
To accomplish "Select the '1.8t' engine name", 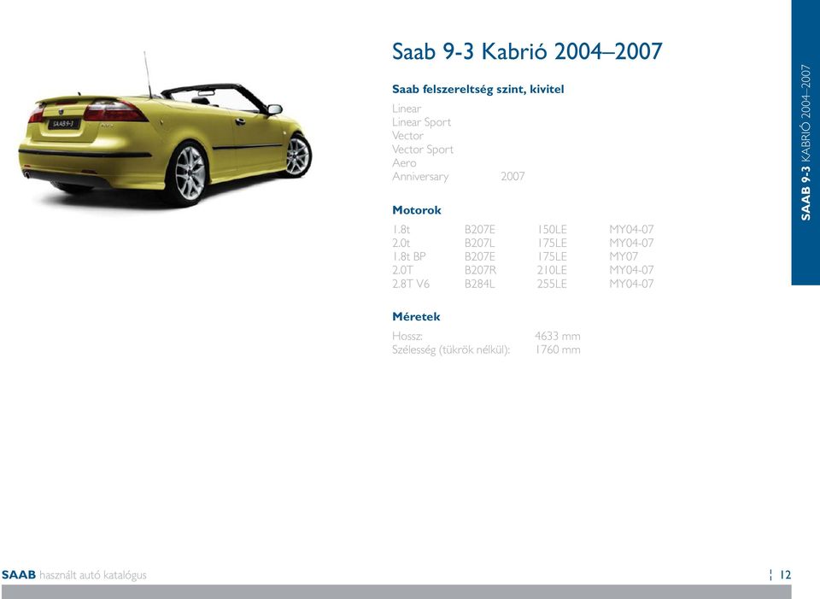I will (x=401, y=229).
